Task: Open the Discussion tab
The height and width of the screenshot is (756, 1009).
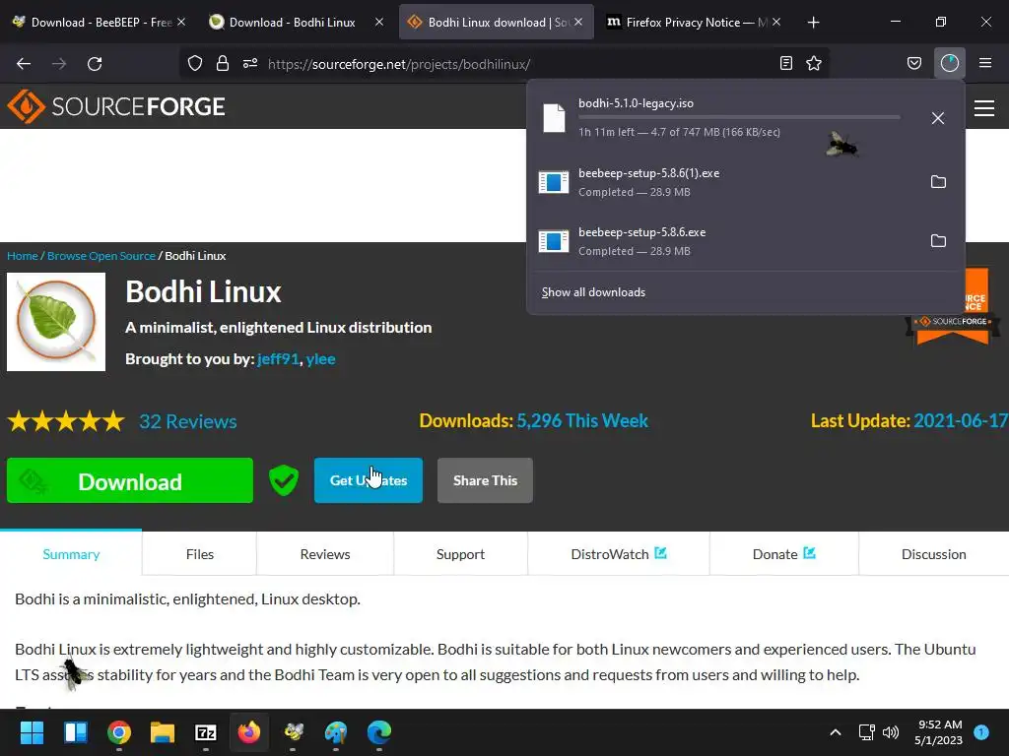Action: click(934, 554)
